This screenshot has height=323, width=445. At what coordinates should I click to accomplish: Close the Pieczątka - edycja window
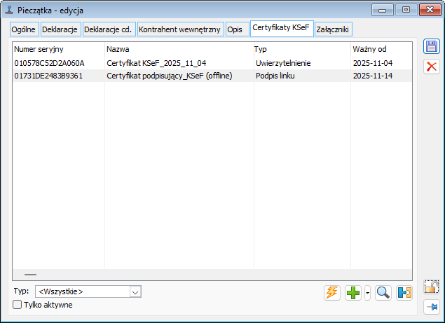pos(430,11)
